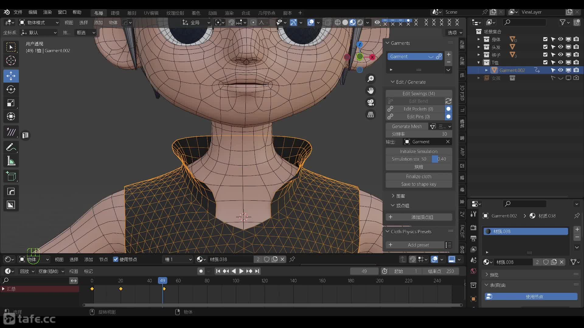The width and height of the screenshot is (584, 328).
Task: Click Edit Sewings (14) button
Action: [419, 94]
